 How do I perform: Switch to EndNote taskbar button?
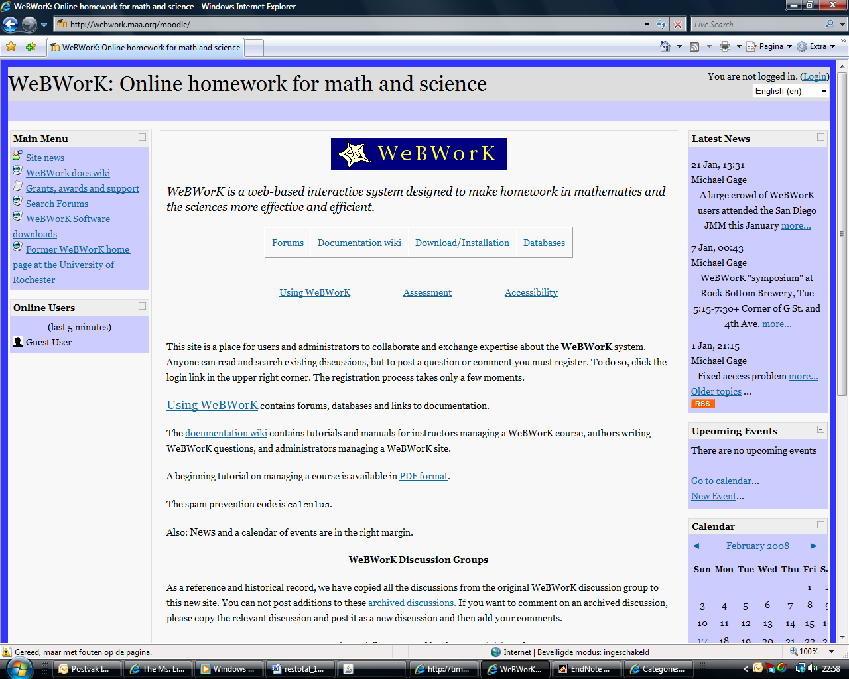(x=586, y=669)
